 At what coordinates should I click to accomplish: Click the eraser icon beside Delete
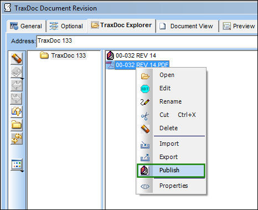pyautogui.click(x=145, y=129)
